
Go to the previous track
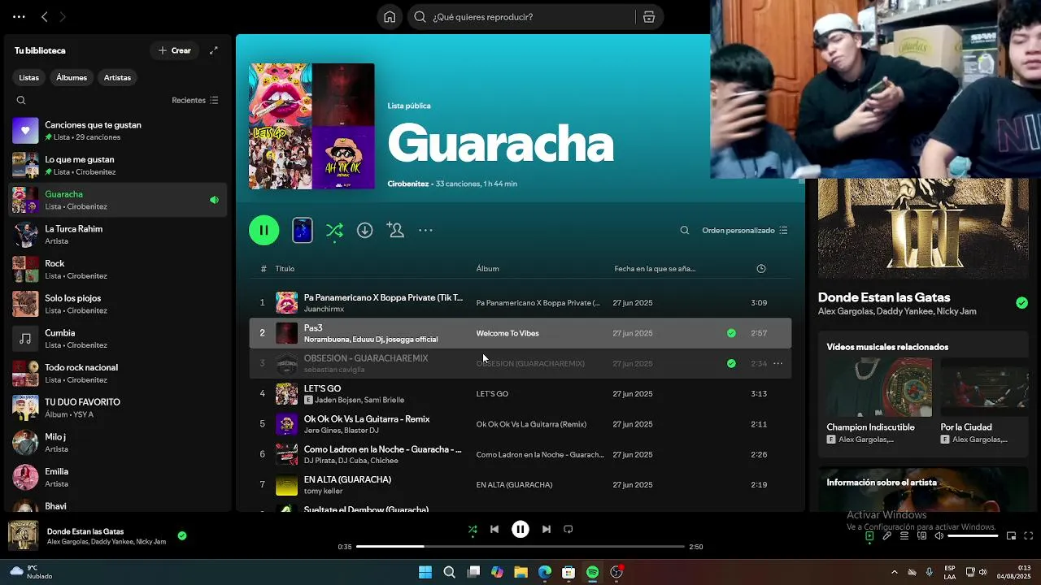494,529
